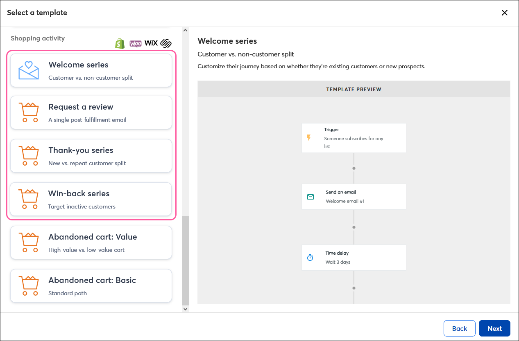Click the Back button
Viewport: 519px width, 341px height.
click(x=460, y=328)
